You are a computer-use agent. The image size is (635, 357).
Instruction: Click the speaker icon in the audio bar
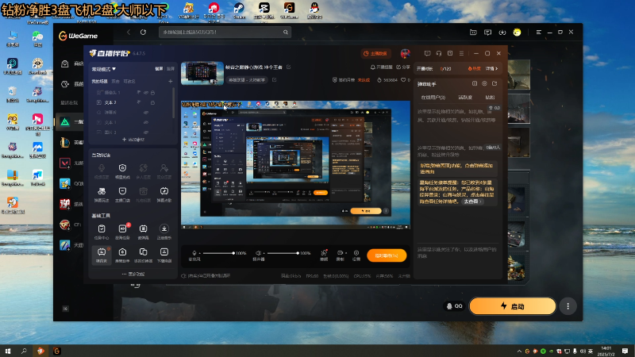tap(258, 253)
